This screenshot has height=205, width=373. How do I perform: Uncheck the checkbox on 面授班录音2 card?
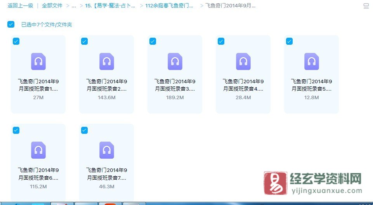point(84,41)
